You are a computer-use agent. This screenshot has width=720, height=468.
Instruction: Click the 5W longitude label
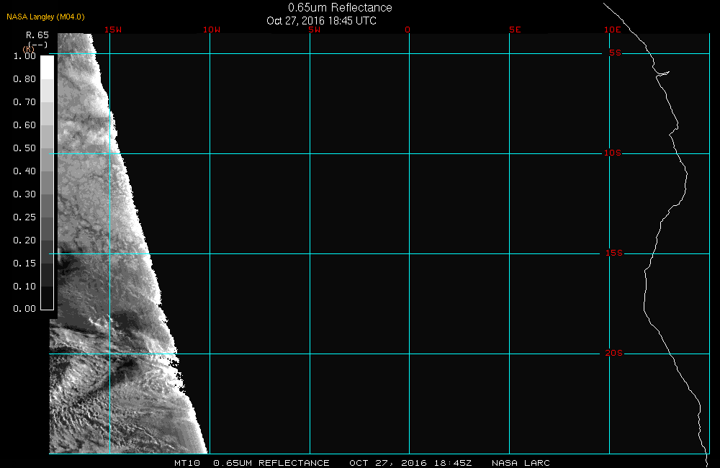click(314, 30)
